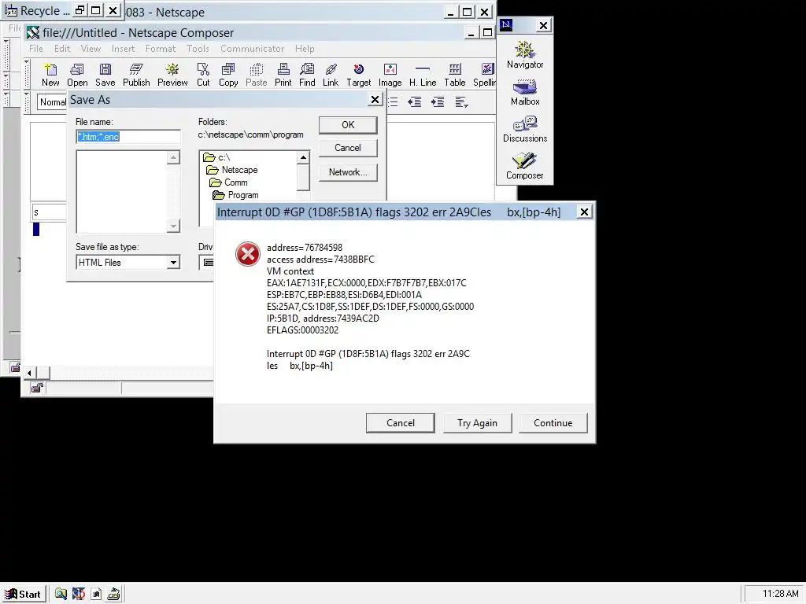Click the folder-search icon in taskbar
The width and height of the screenshot is (806, 604).
[61, 594]
